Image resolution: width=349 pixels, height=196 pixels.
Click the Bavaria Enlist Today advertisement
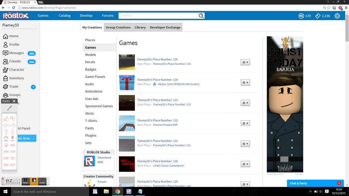click(x=285, y=104)
